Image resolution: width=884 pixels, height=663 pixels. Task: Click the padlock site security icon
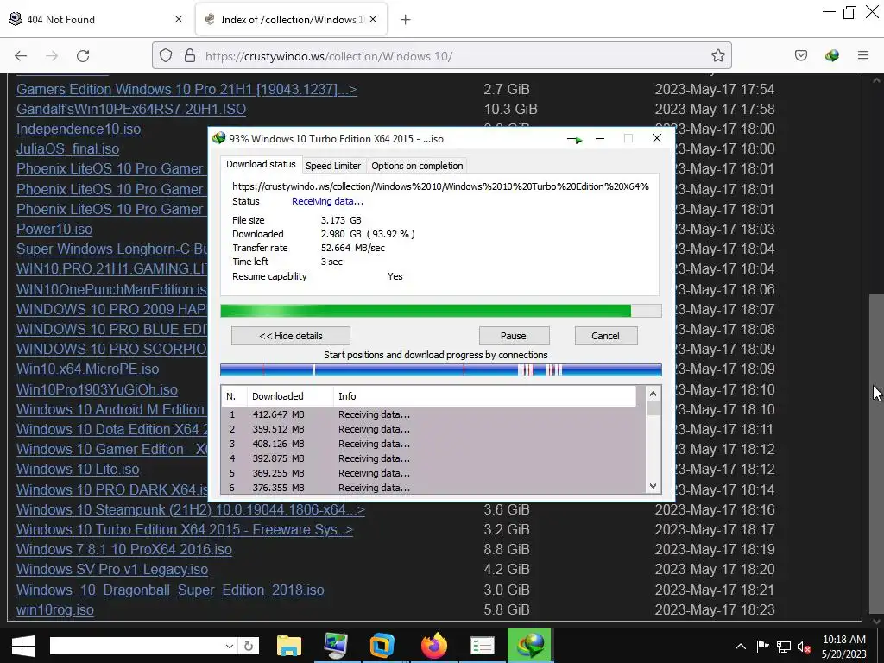[x=190, y=55]
